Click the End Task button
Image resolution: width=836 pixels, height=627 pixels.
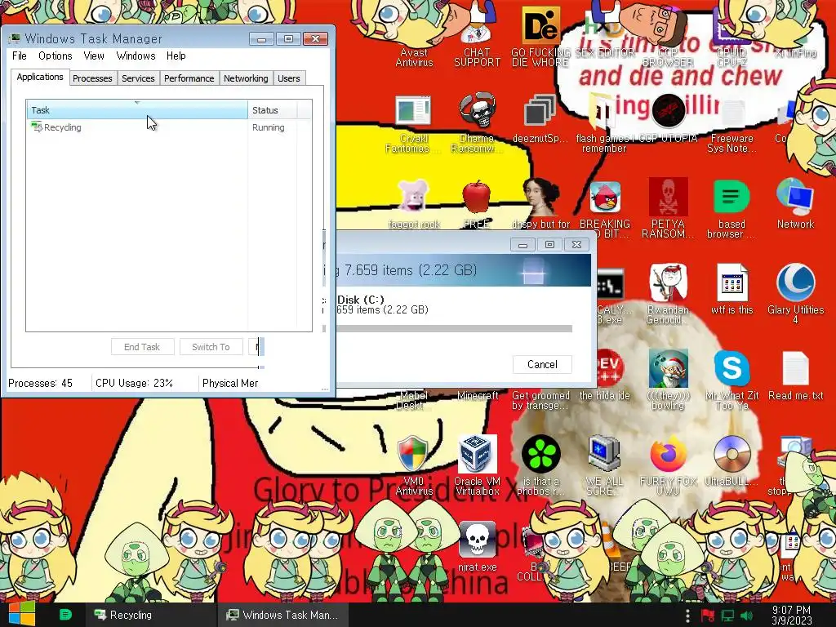pos(142,347)
